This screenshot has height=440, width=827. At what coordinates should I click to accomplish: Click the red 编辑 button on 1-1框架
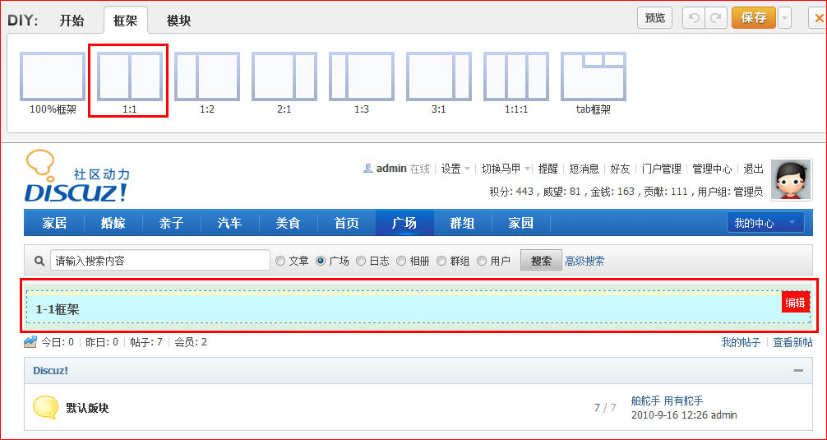click(x=795, y=303)
